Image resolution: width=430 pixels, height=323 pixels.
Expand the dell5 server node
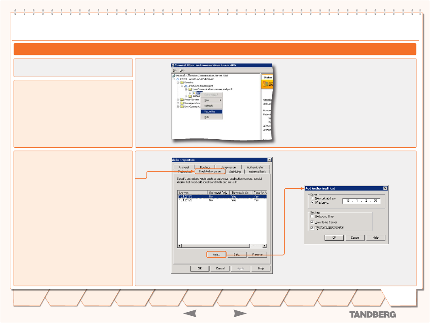pyautogui.click(x=190, y=93)
